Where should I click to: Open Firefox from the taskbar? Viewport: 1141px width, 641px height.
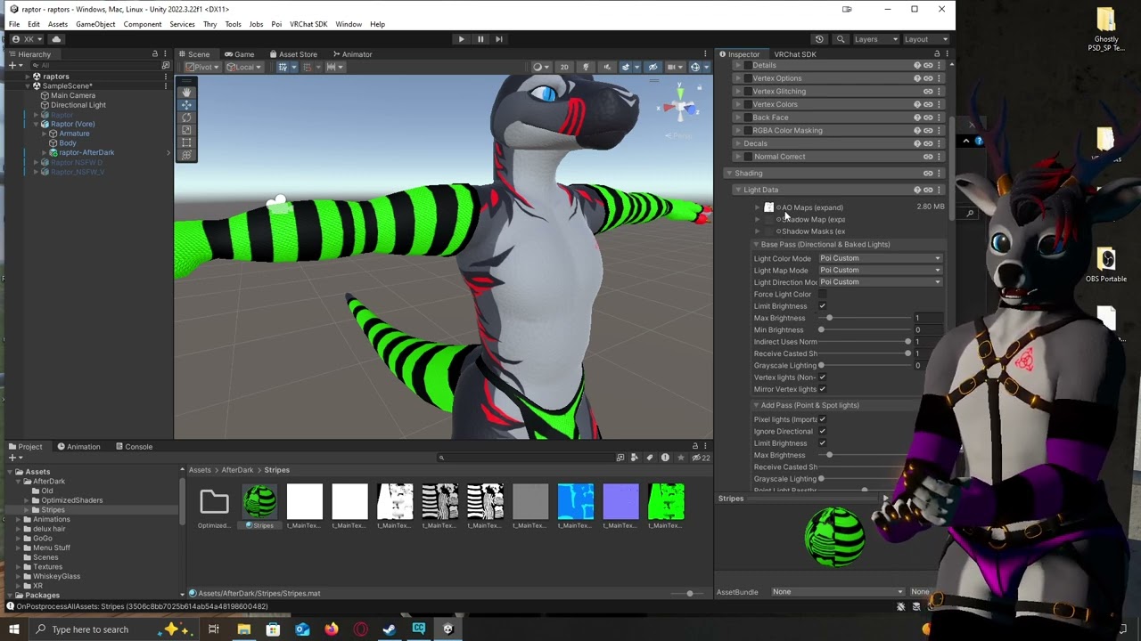(x=332, y=629)
